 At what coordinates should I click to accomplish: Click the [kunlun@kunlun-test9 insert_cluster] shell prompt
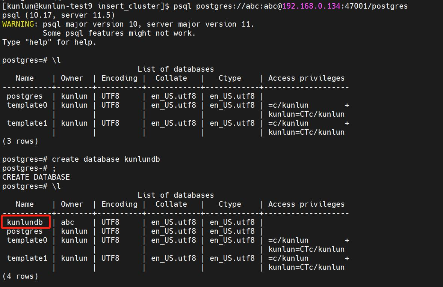pyautogui.click(x=86, y=6)
